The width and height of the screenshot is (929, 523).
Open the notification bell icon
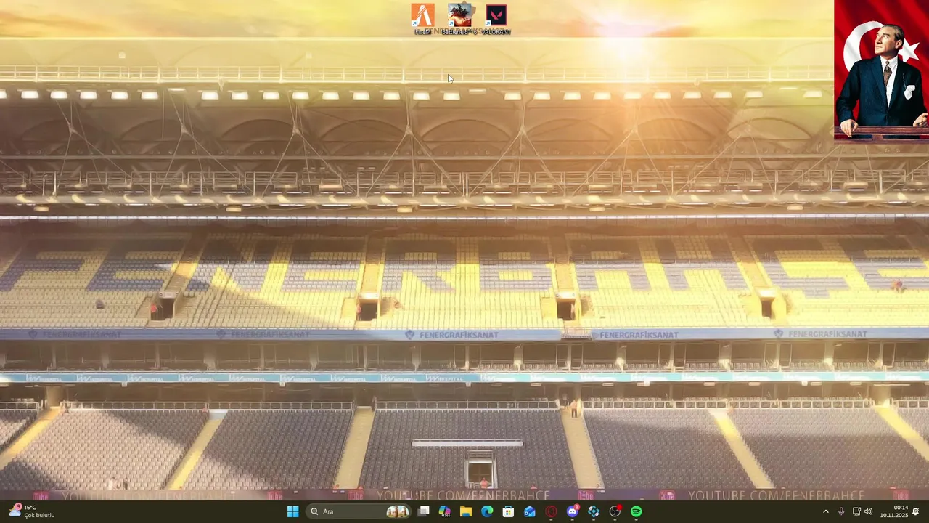coord(916,511)
